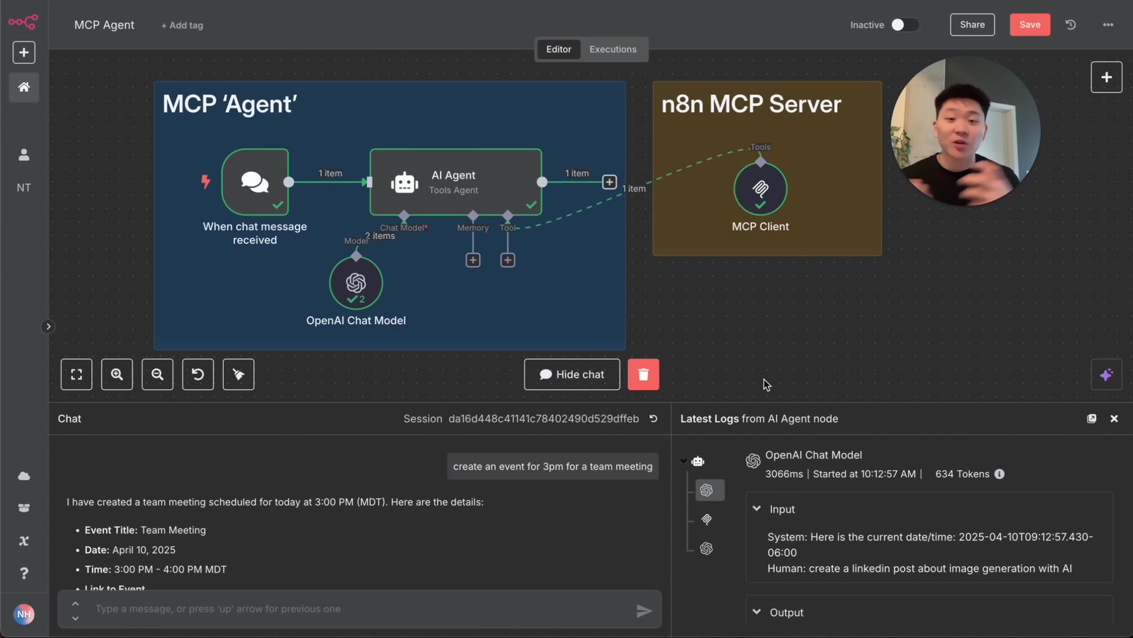1133x638 pixels.
Task: Select the OpenAI Chat Model node
Action: click(x=356, y=283)
